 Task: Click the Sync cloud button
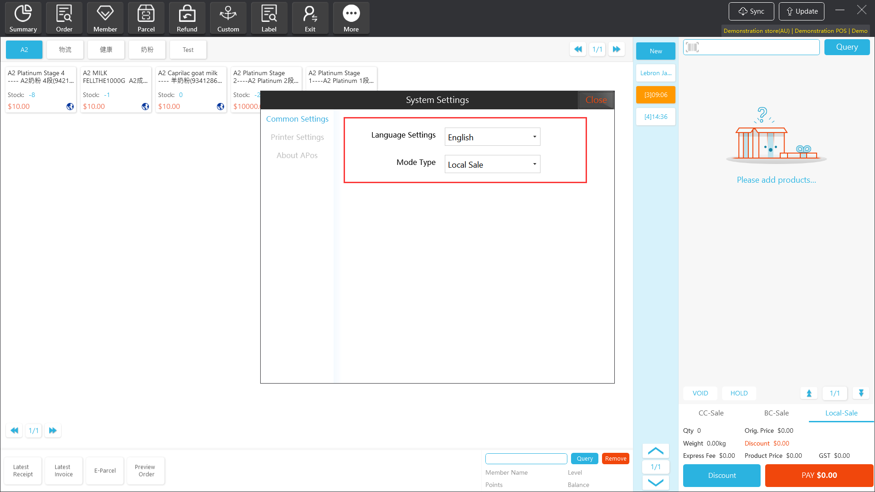pyautogui.click(x=751, y=11)
